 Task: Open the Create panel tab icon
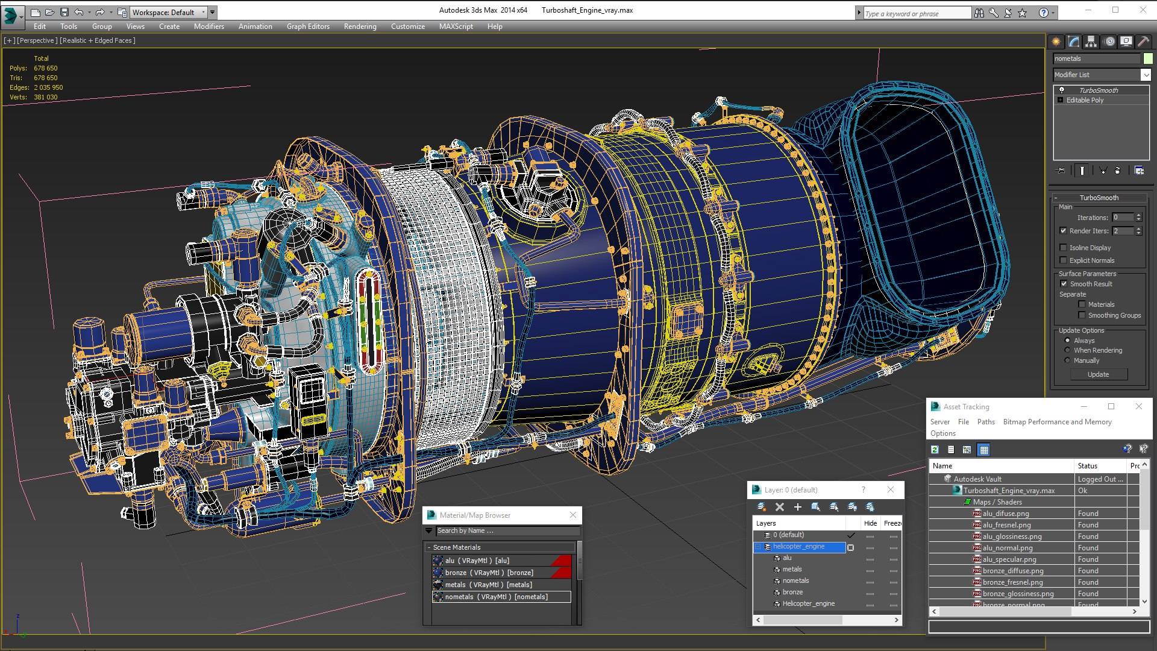1056,42
